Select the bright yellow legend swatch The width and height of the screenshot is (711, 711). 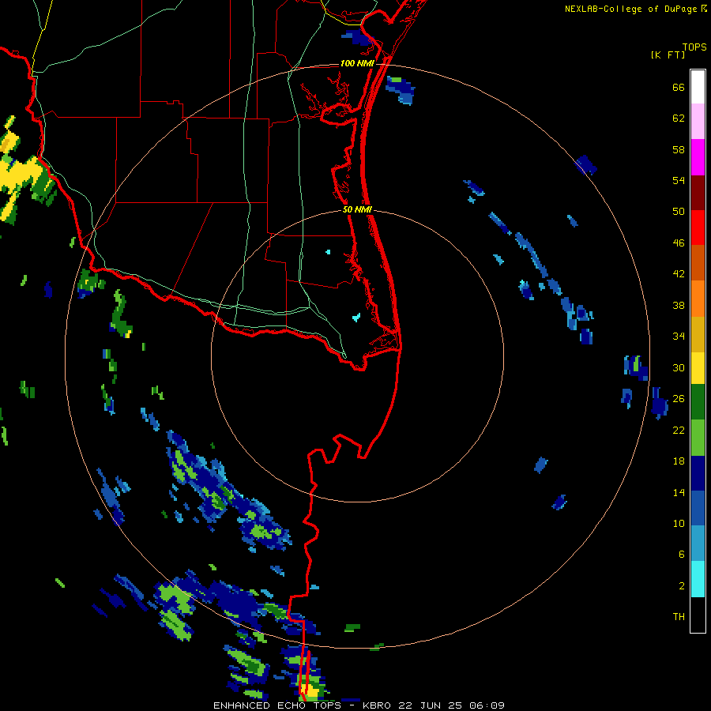(698, 368)
